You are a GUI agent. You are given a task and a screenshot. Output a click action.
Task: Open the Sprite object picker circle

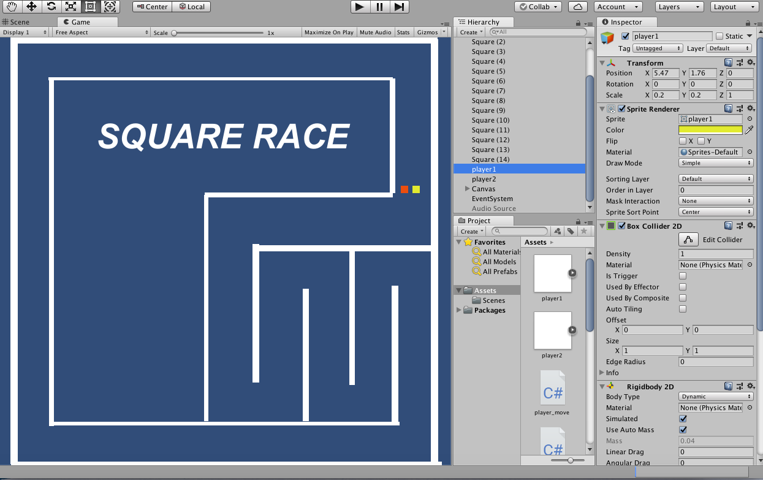click(750, 119)
